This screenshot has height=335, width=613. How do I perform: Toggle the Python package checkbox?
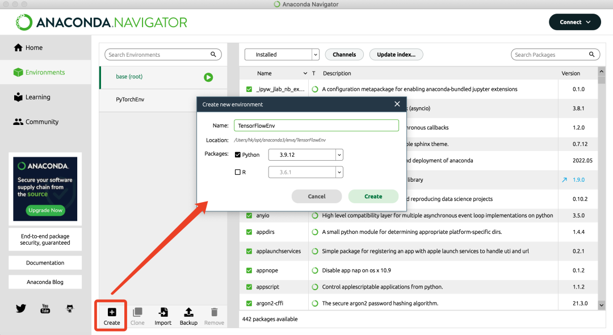[238, 154]
